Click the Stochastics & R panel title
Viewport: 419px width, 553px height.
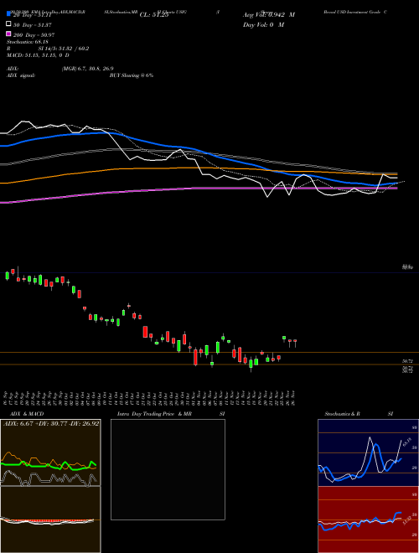pyautogui.click(x=342, y=414)
